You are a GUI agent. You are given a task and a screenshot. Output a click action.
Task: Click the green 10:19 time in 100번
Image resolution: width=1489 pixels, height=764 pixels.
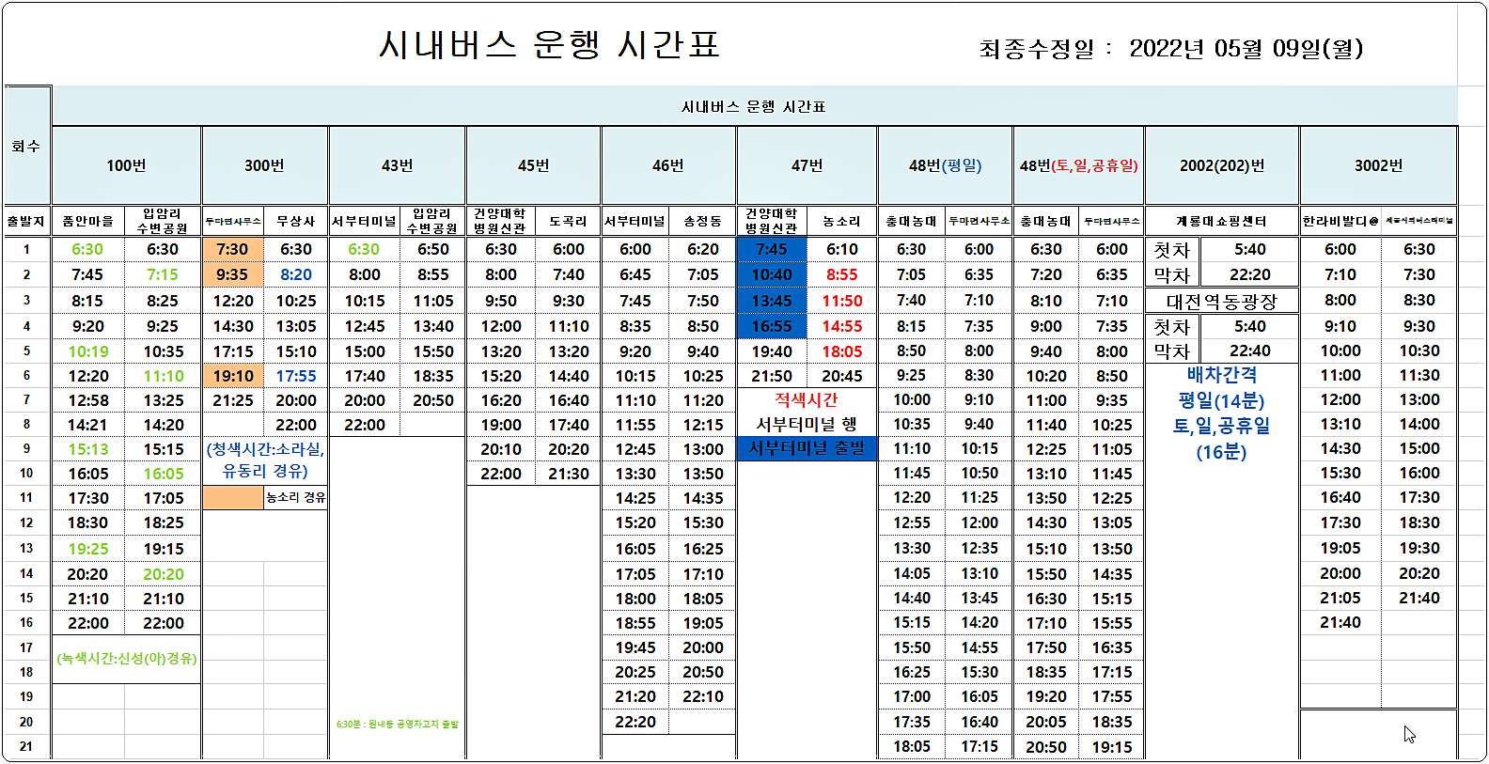pyautogui.click(x=88, y=351)
